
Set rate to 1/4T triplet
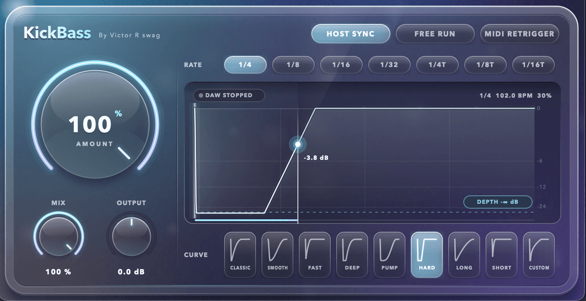point(437,65)
